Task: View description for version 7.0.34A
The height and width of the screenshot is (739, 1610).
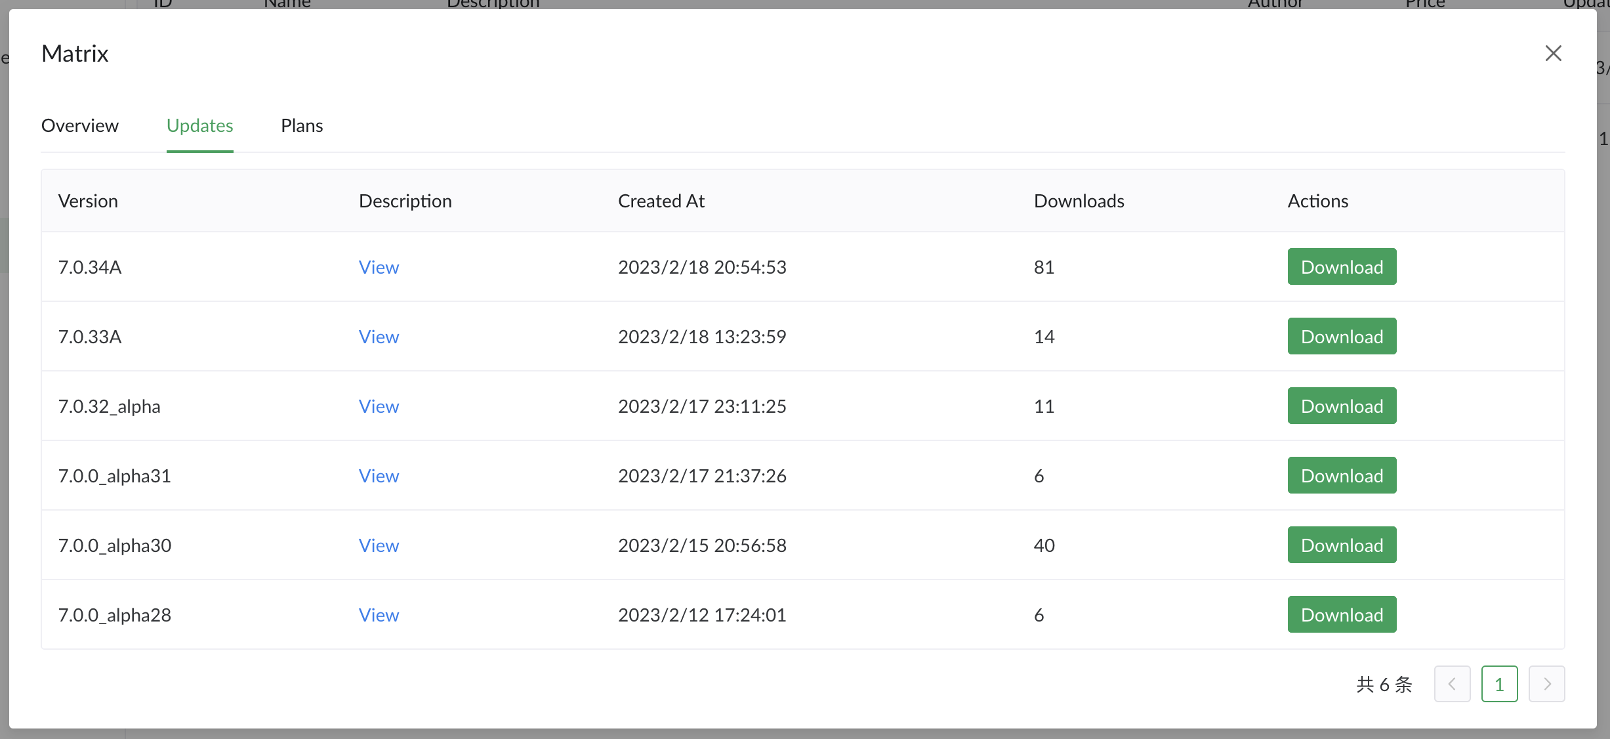Action: pyautogui.click(x=379, y=267)
